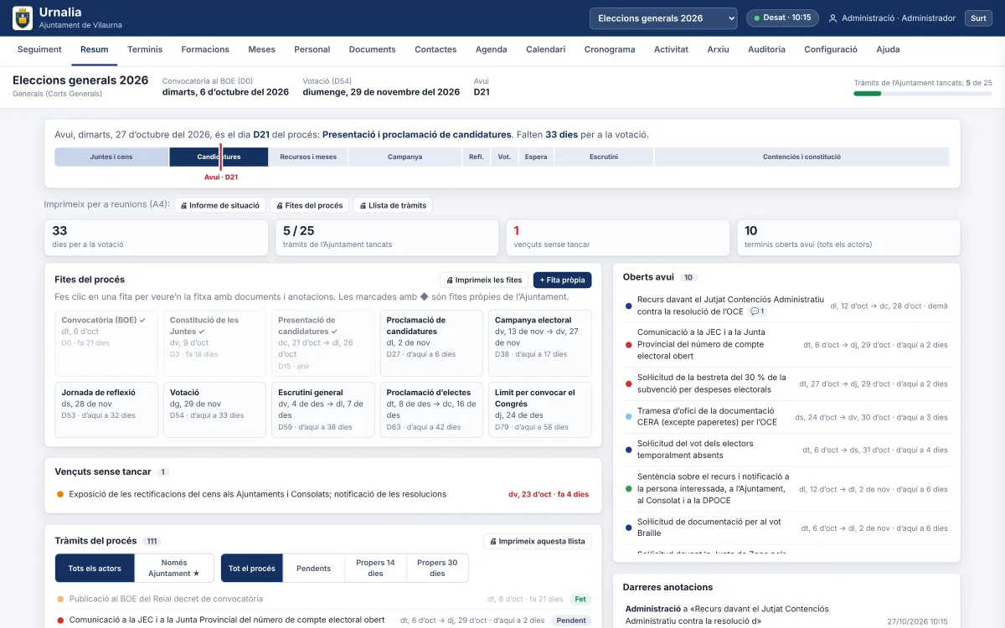Open the Límit per convocar el Congrés card
Viewport: 1005px width, 628px height.
pos(539,409)
